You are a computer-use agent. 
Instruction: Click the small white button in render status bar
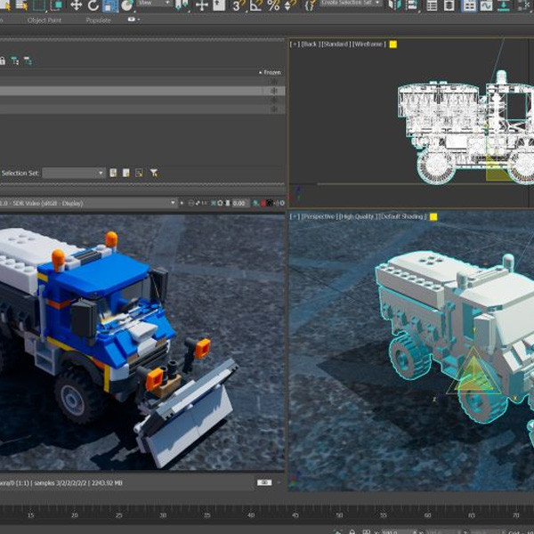tap(264, 482)
